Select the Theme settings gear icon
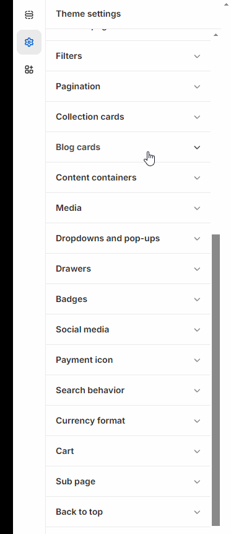The image size is (231, 534). click(29, 42)
